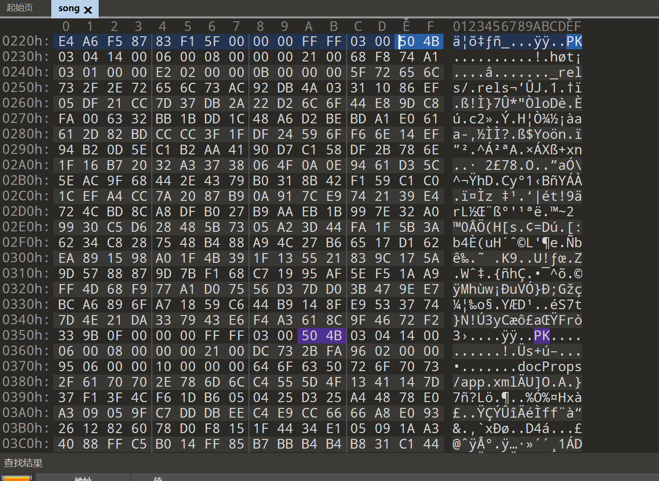Click the 查找结果 panel title
The height and width of the screenshot is (481, 659).
[x=23, y=463]
